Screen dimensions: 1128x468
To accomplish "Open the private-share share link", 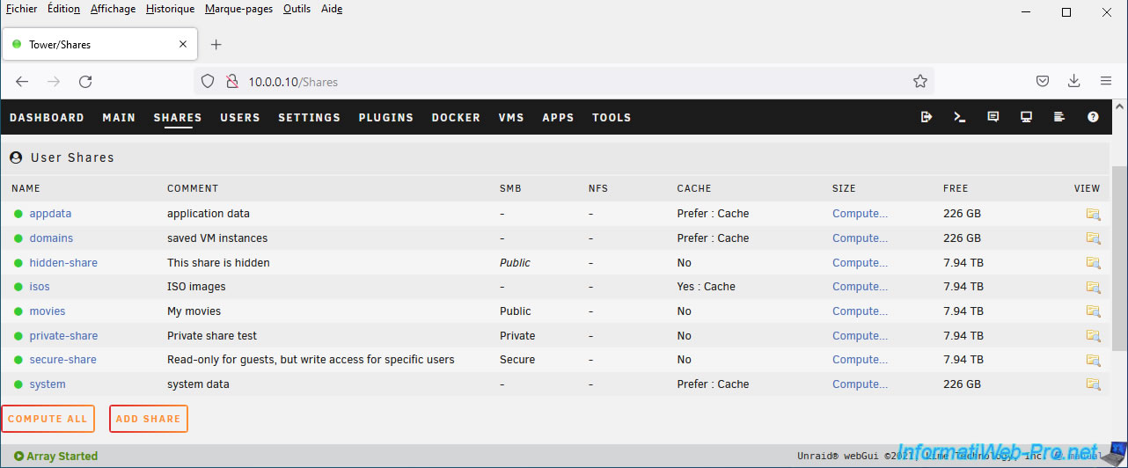I will tap(63, 336).
